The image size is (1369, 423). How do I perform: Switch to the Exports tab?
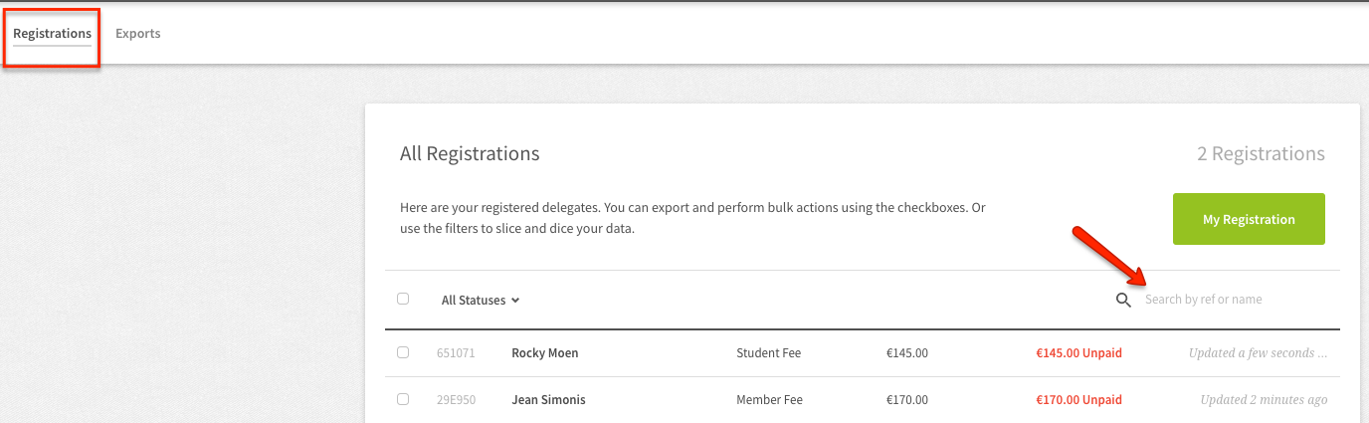pos(138,34)
